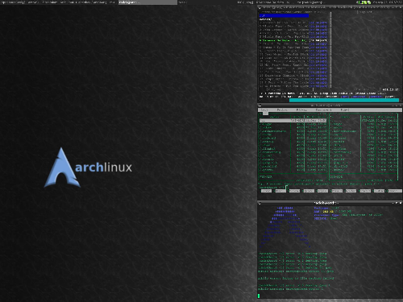
Task: Click the Copy function key button
Action: (x=322, y=191)
